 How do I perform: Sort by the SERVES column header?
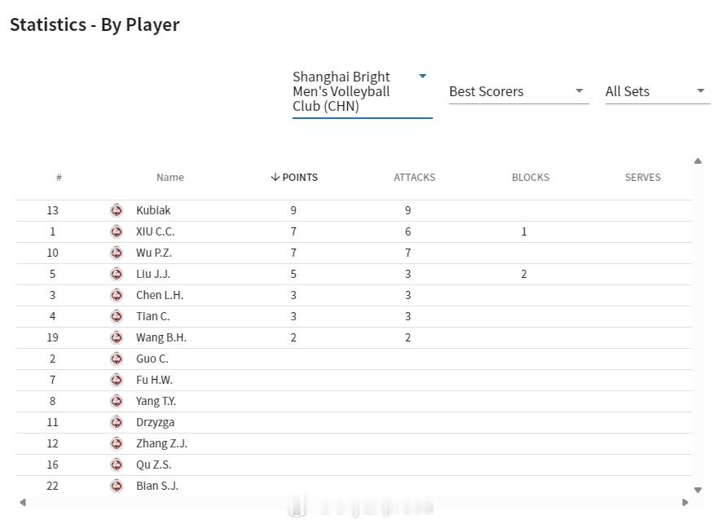643,178
